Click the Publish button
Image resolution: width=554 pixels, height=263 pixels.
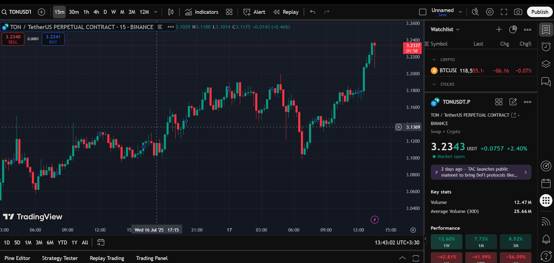[540, 12]
